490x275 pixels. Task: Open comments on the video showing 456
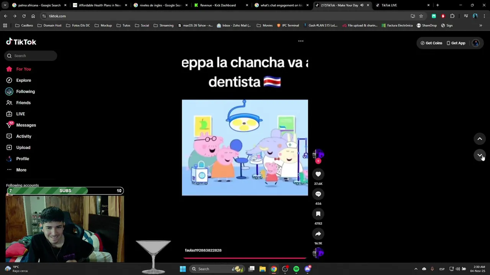click(318, 194)
